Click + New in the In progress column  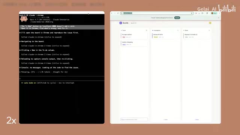[165, 120]
